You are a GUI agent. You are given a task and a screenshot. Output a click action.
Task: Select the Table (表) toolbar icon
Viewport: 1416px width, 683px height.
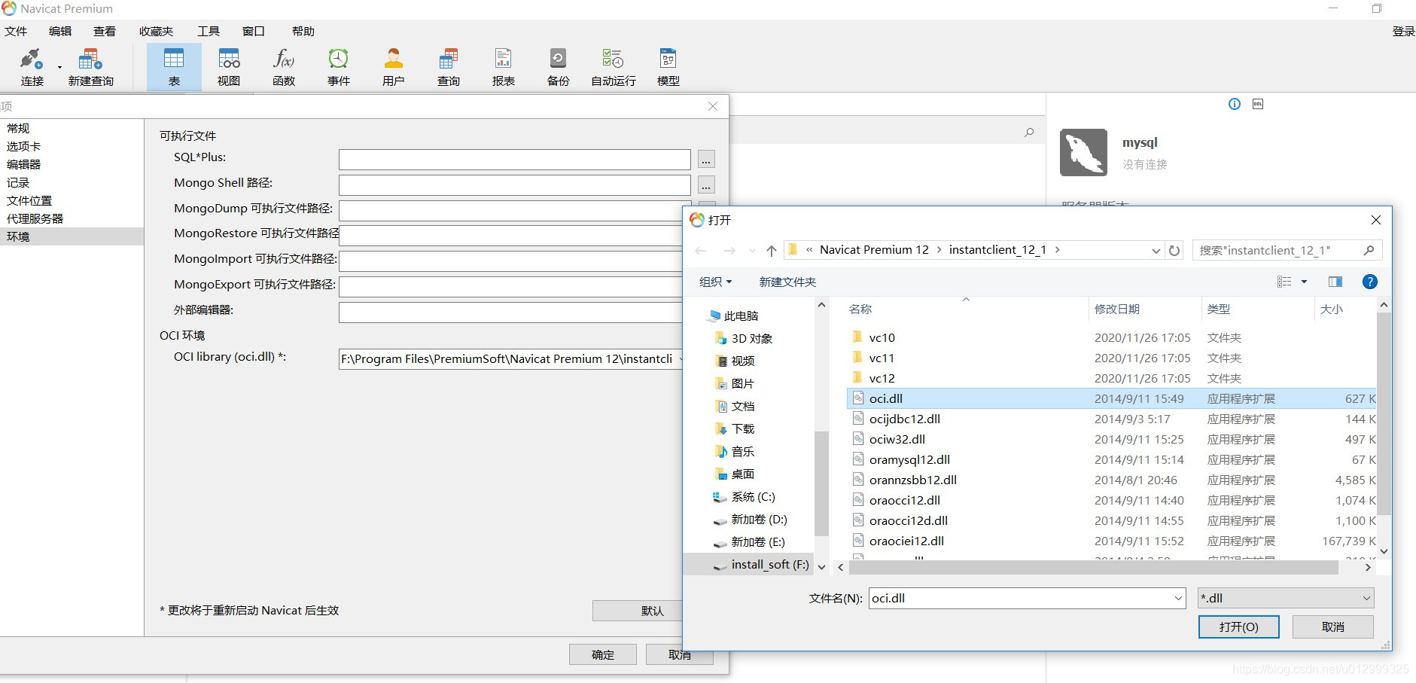pyautogui.click(x=174, y=67)
